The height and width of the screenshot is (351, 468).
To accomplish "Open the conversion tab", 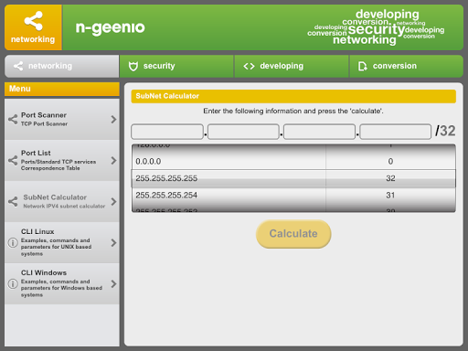I will (406, 66).
